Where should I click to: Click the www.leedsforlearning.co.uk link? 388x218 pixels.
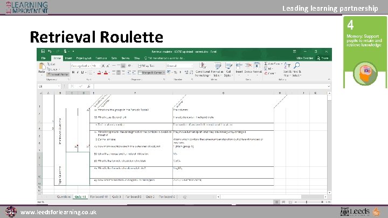58,212
